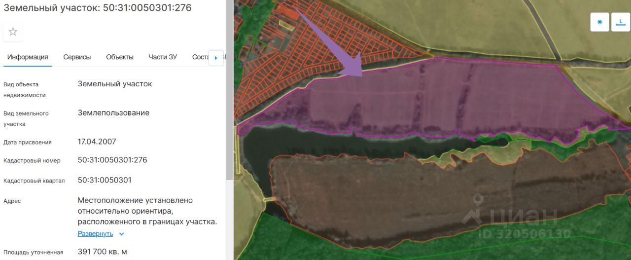Viewport: 631px width, 260px height.
Task: Click the Кадастровый квартал label
Action: pos(34,181)
